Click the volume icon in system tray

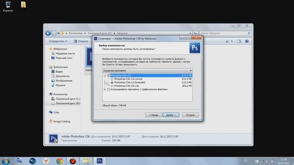tap(267, 161)
